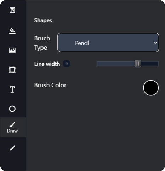Click the Draw tab label in sidebar
Viewport: 165px width, 171px height.
click(x=12, y=131)
